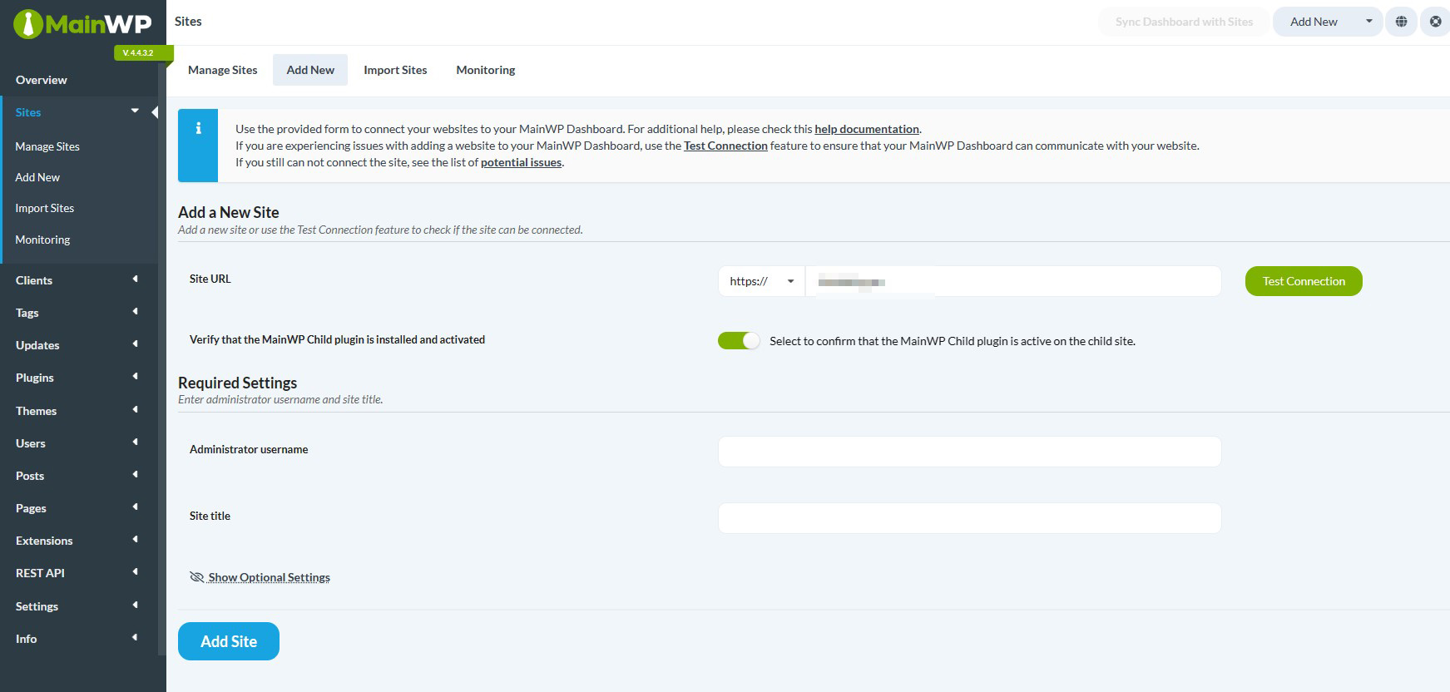The height and width of the screenshot is (692, 1450).
Task: Click the blue Add Site button
Action: click(229, 641)
